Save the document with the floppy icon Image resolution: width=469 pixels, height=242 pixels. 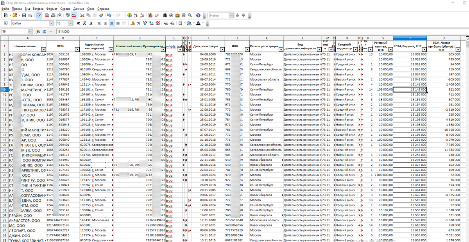[x=24, y=15]
